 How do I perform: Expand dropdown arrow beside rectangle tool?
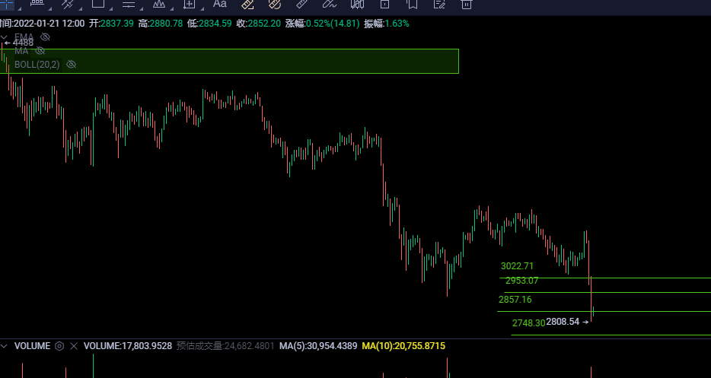click(x=111, y=8)
